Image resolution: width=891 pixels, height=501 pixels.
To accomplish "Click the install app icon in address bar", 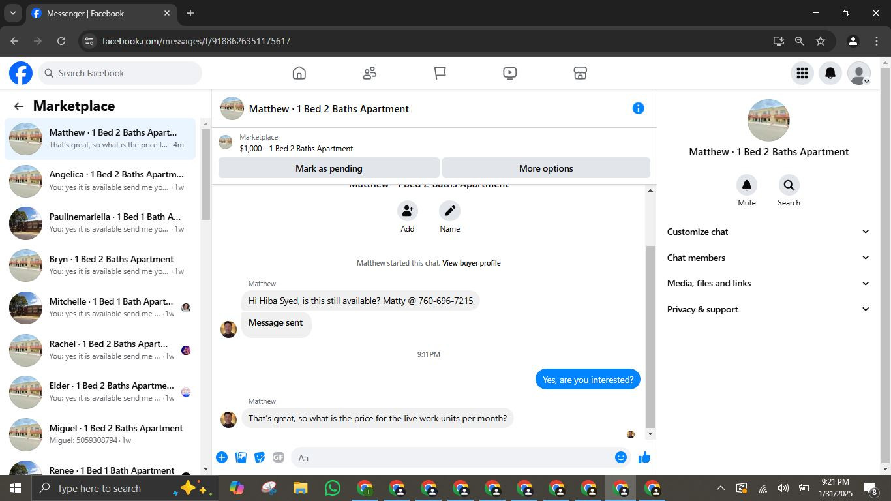I will 779,41.
